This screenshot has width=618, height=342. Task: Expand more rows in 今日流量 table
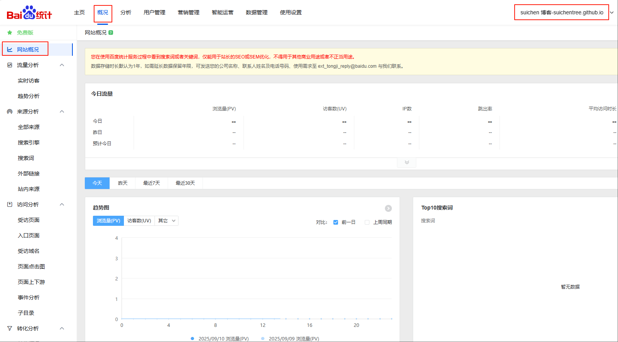(x=407, y=162)
